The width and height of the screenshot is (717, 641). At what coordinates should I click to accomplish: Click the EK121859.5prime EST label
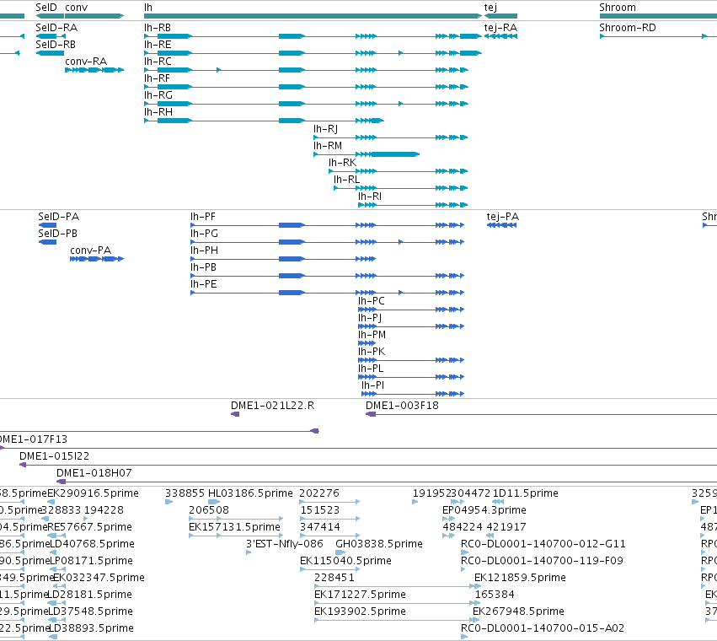pos(520,579)
